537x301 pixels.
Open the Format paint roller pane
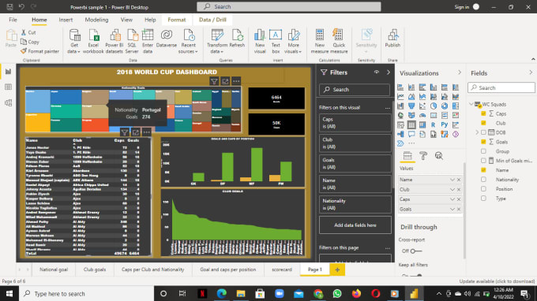click(x=423, y=156)
